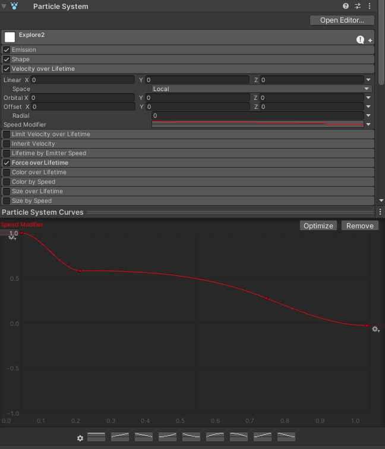Enable Color over Lifetime checkbox
The image size is (385, 449).
click(7, 172)
